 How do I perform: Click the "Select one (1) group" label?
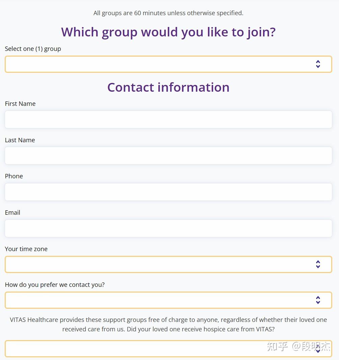(33, 49)
